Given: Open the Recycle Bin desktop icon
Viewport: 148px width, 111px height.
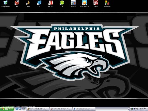Looking at the screenshot, I should [6, 4].
